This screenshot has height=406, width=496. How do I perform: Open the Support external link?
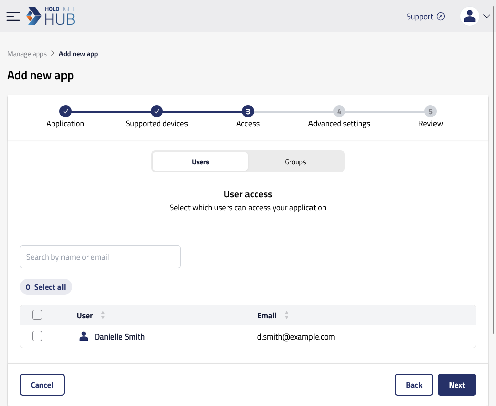425,16
